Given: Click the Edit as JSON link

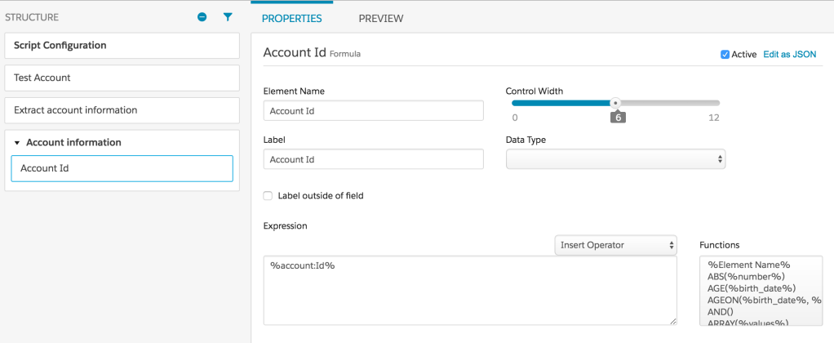Looking at the screenshot, I should click(x=789, y=55).
